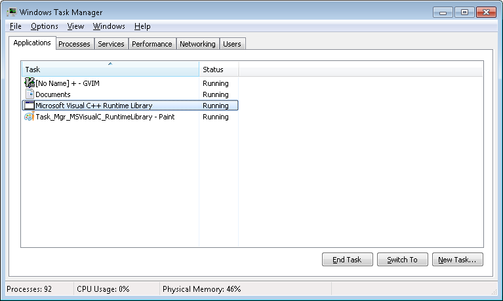Click Physical Memory: 46% in status bar

point(201,289)
